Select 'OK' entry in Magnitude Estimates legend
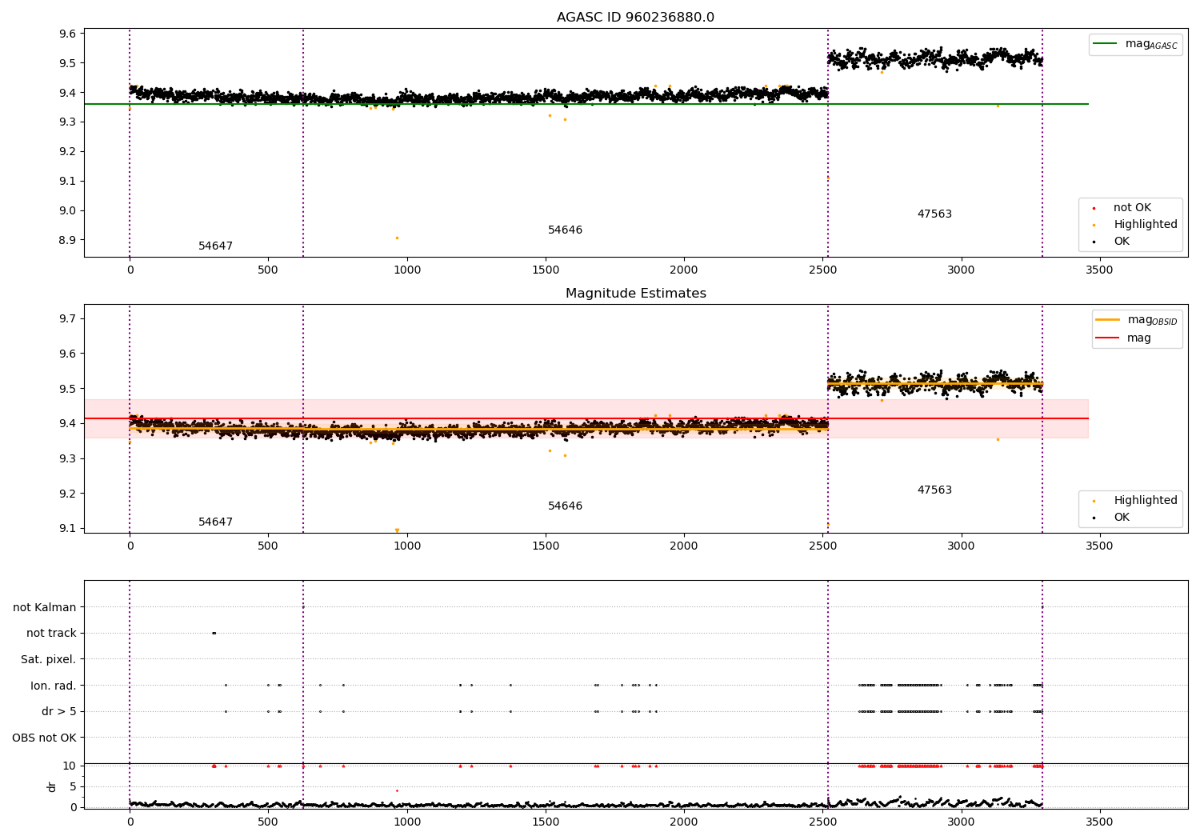 pyautogui.click(x=1122, y=518)
